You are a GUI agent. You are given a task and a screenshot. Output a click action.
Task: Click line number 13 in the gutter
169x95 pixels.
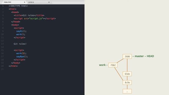click(x=2, y=44)
